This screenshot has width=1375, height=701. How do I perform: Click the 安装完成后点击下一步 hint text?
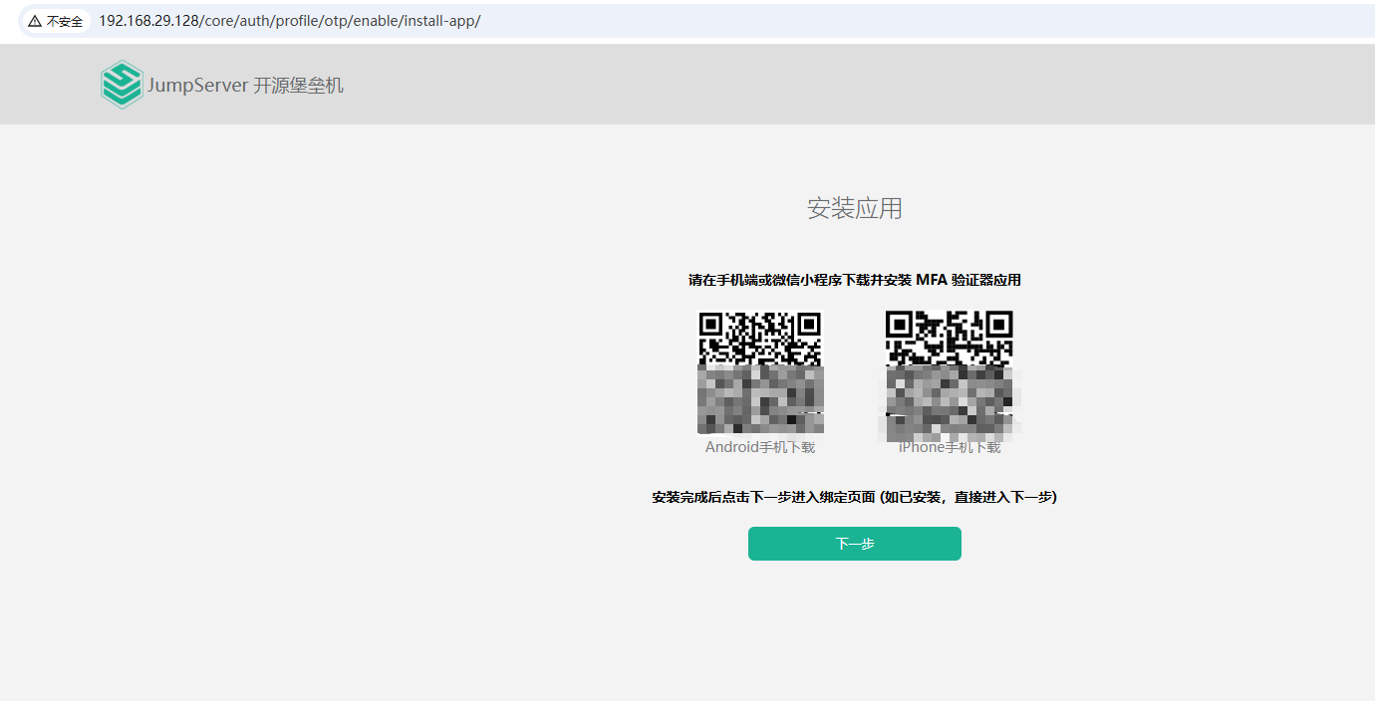pyautogui.click(x=855, y=497)
